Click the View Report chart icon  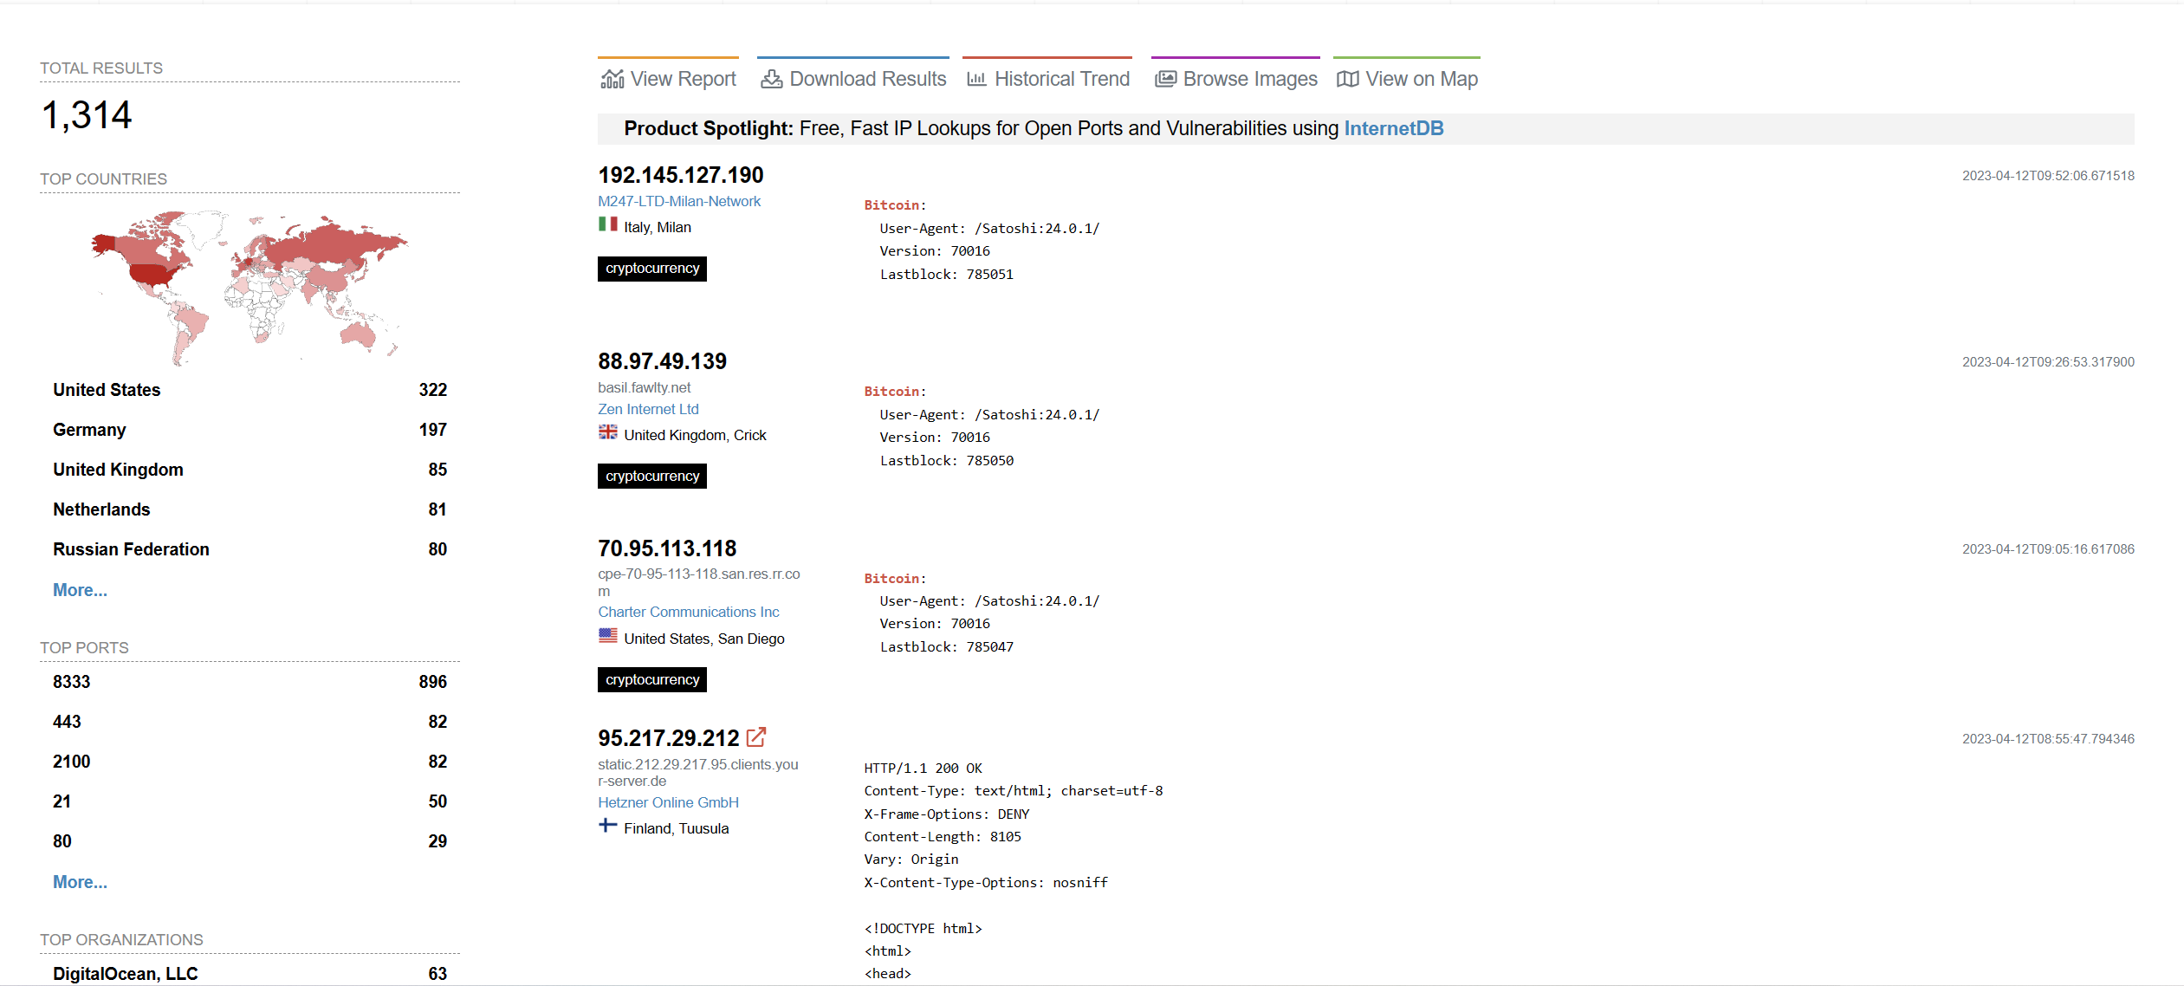[x=612, y=79]
